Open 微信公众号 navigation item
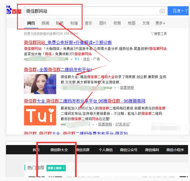190x181 pixels. pyautogui.click(x=129, y=150)
